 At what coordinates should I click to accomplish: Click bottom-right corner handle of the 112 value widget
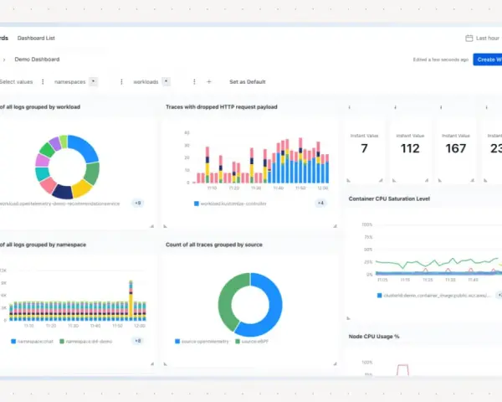(427, 180)
